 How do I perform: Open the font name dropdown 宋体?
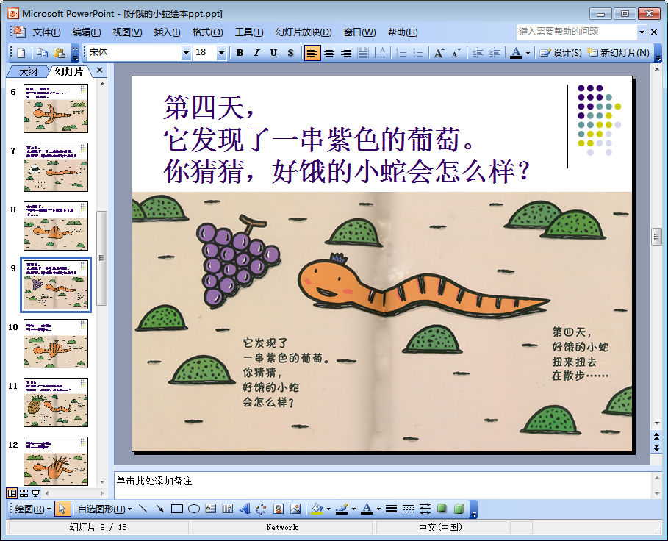(186, 53)
